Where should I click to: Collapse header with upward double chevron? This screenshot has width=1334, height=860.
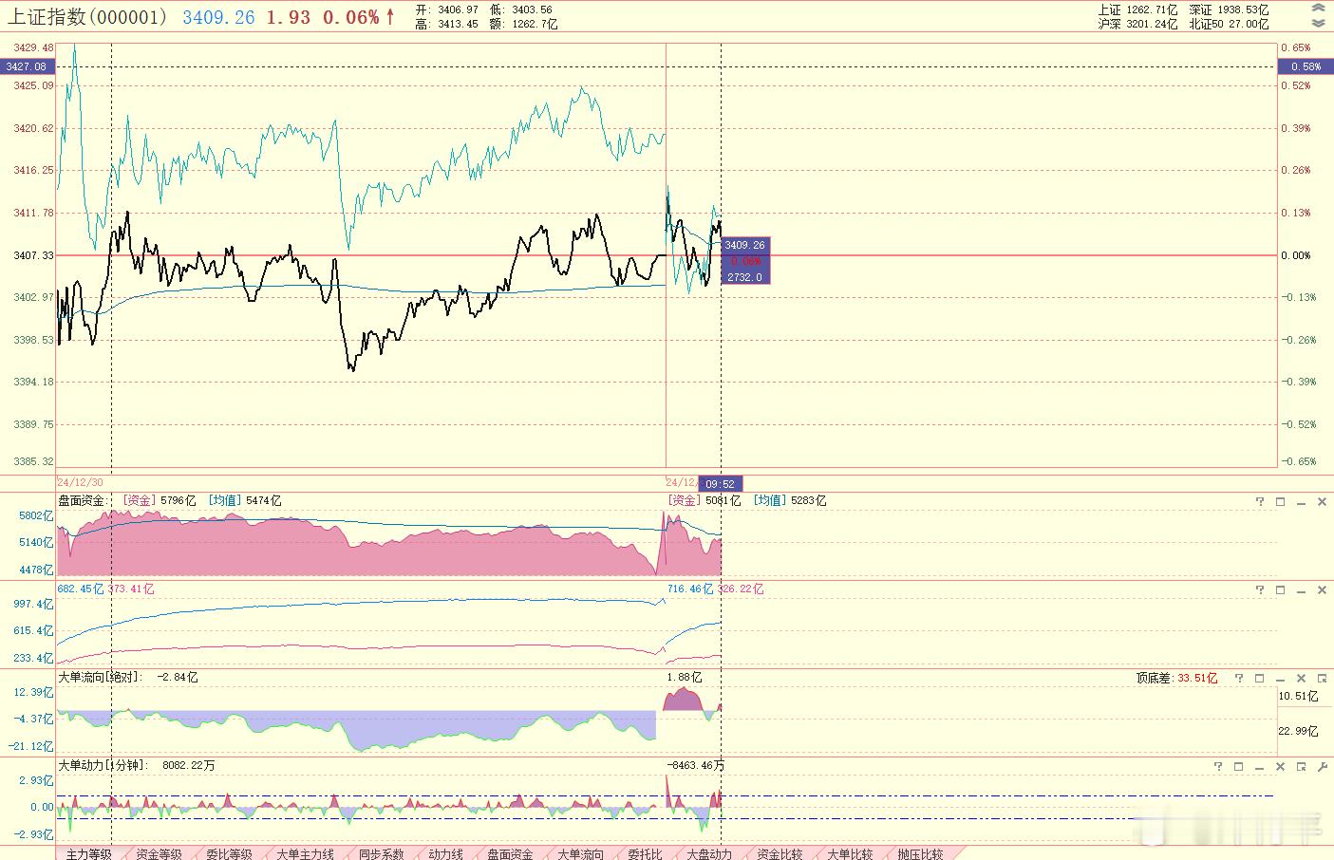coord(1318,9)
